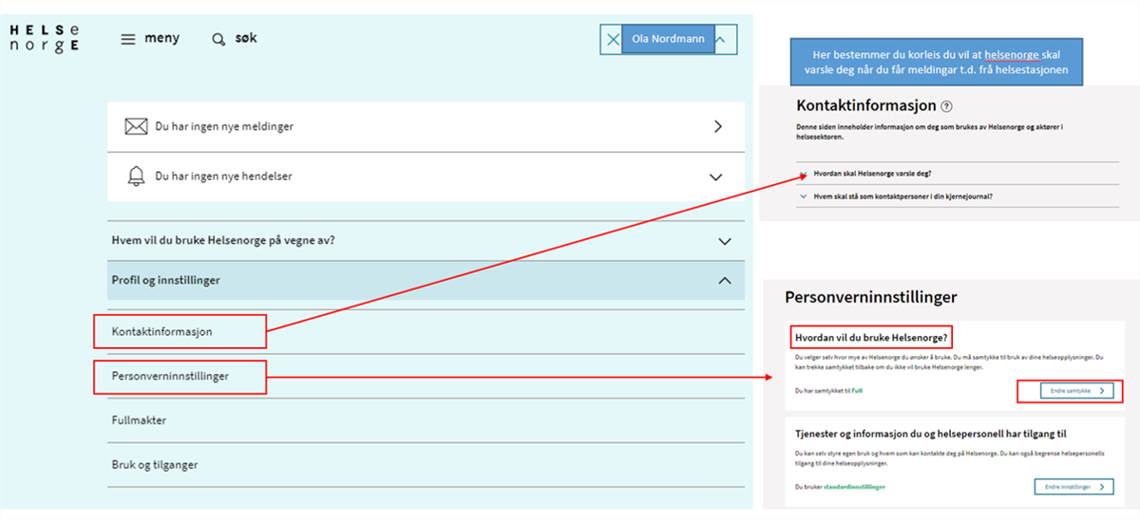1140x520 pixels.
Task: Select the green 'Full' consent status text
Action: [x=857, y=391]
